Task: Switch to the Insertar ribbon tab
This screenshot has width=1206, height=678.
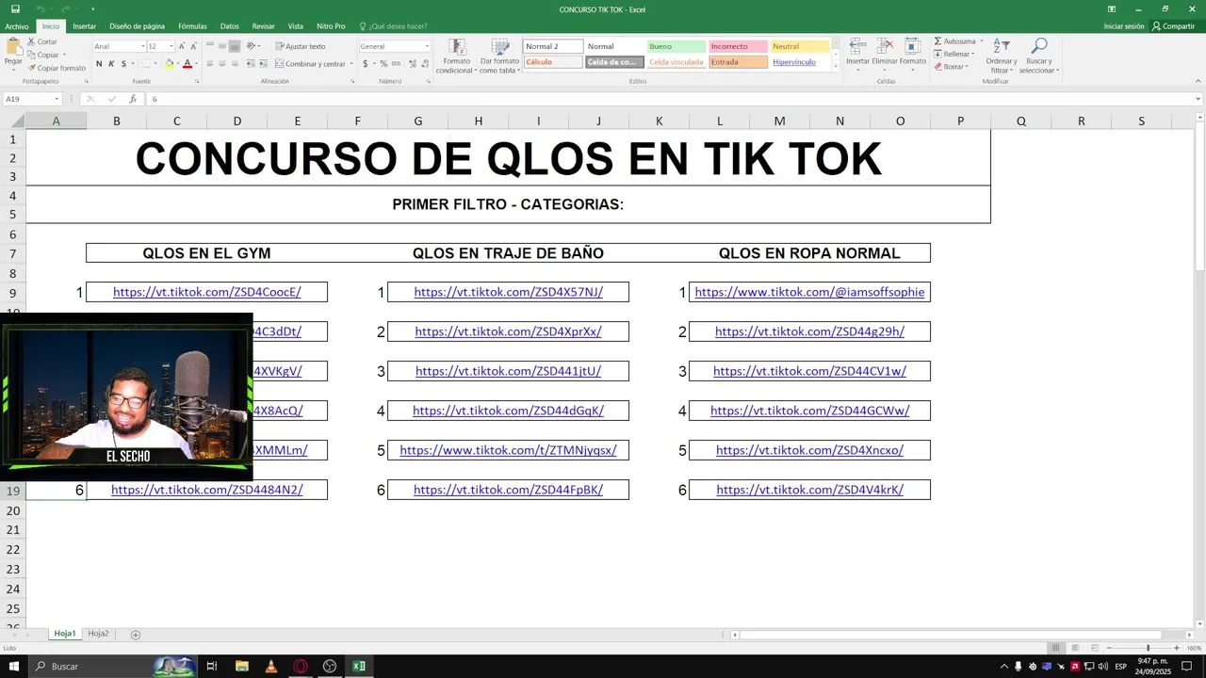Action: pyautogui.click(x=84, y=26)
